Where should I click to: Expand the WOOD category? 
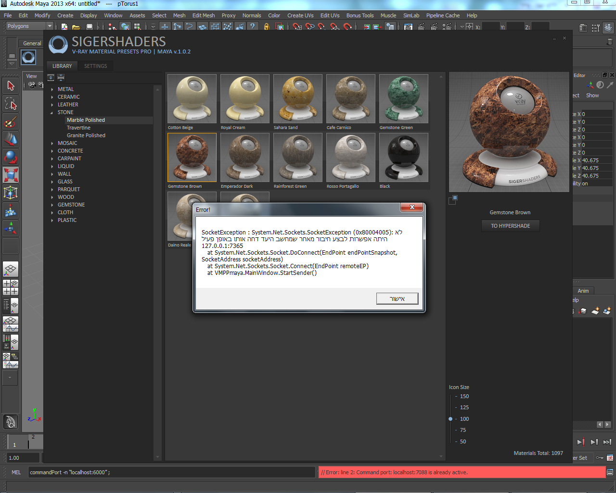click(52, 197)
